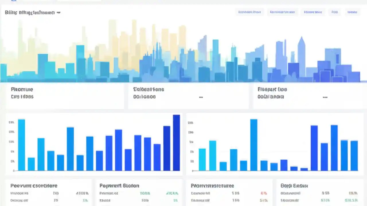
Task: Open the more options menu on Fluent Doe card
Action: tap(325, 97)
